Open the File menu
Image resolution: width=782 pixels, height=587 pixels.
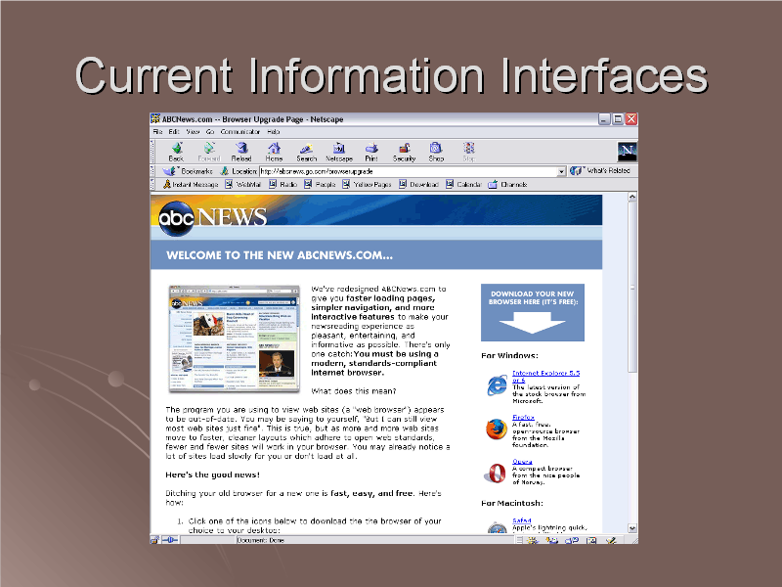click(x=157, y=132)
